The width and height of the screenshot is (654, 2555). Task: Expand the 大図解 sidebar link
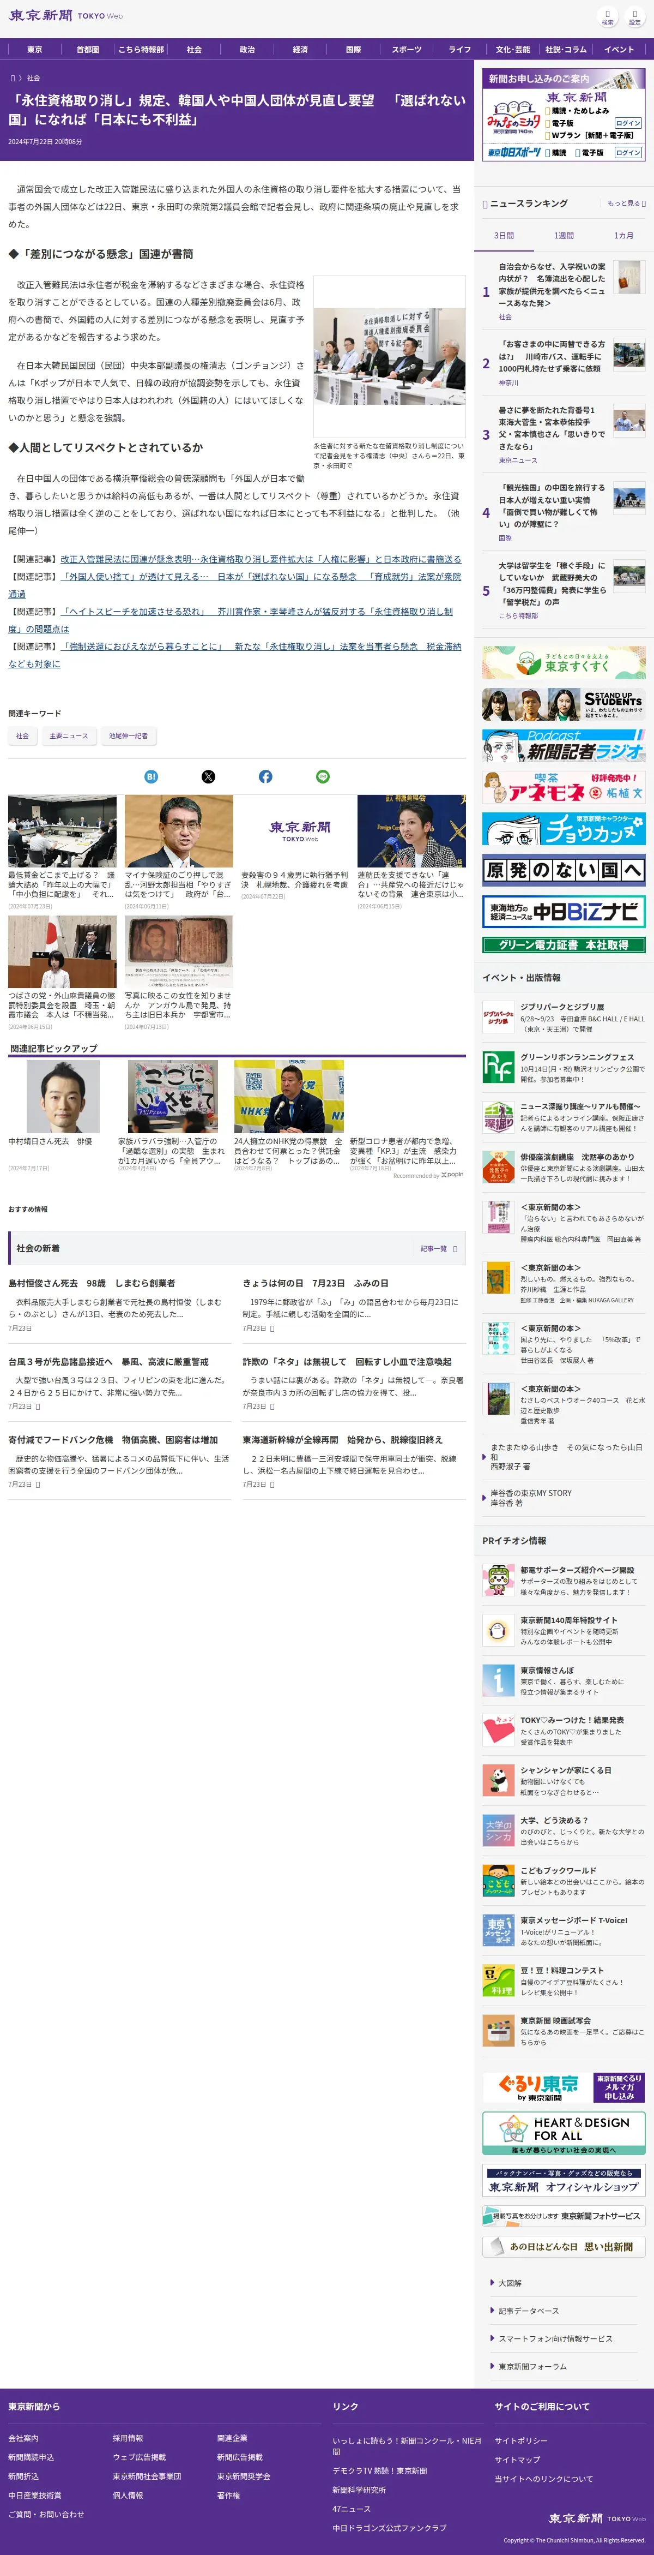coord(510,2282)
